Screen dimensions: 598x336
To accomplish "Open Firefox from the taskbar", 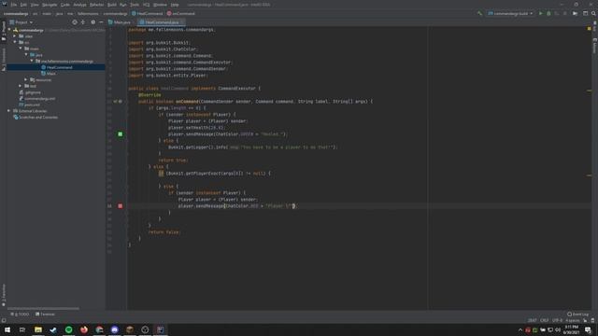I will [84, 329].
